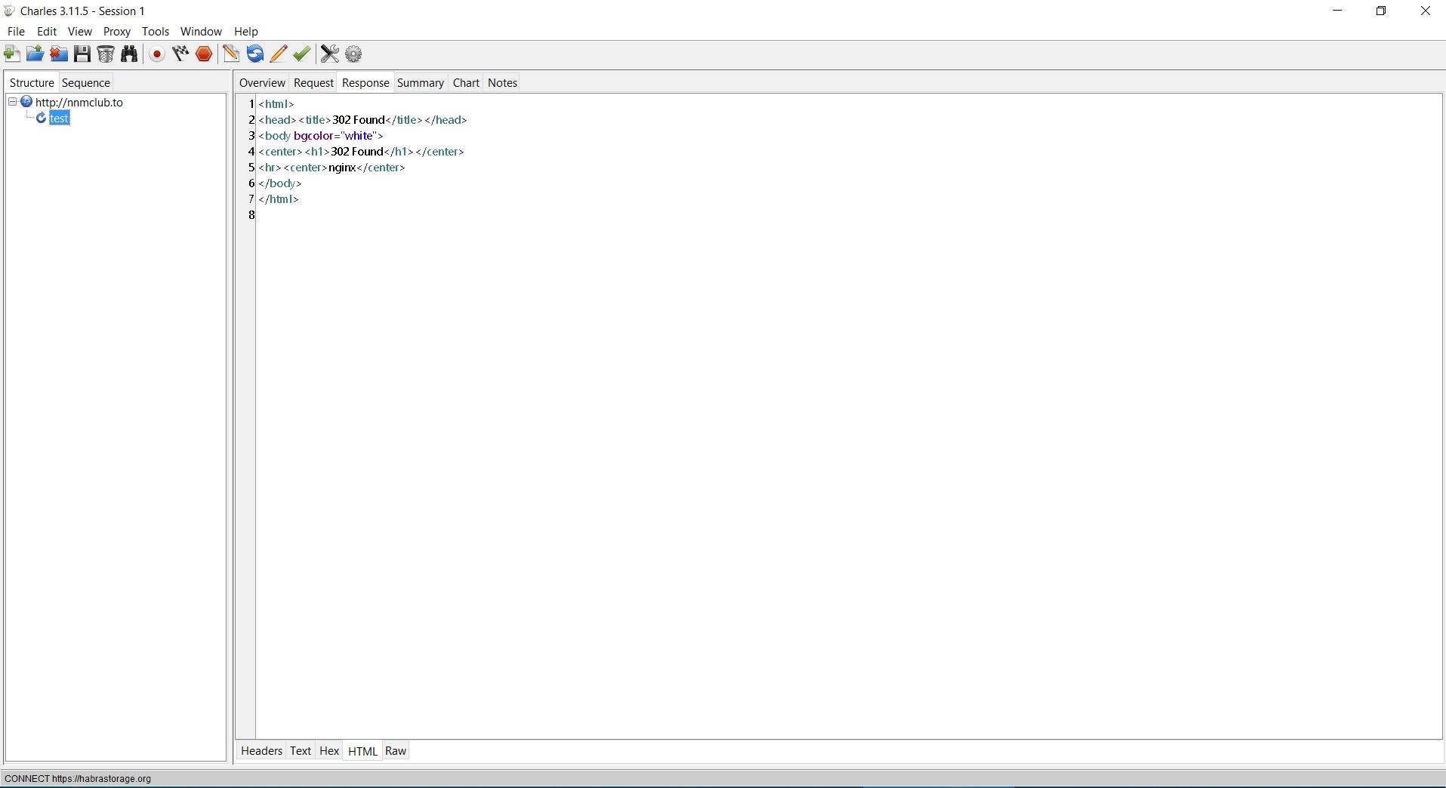Open the Proxy menu

tap(117, 32)
